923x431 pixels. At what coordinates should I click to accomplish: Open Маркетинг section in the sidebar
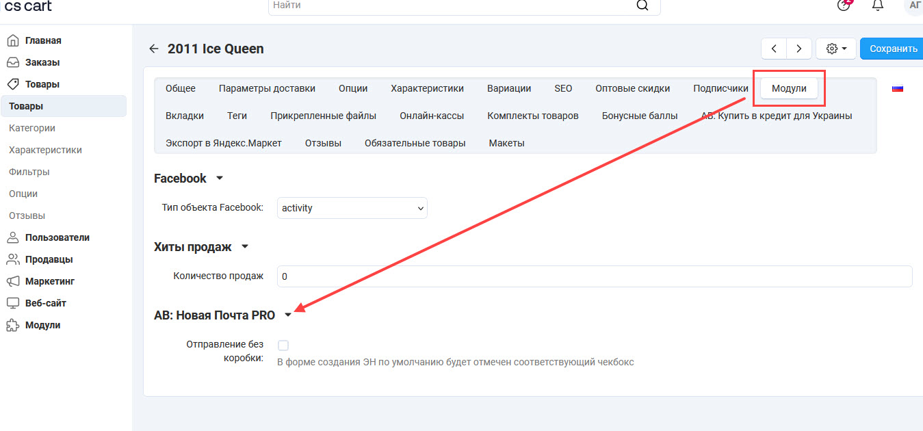[x=49, y=281]
